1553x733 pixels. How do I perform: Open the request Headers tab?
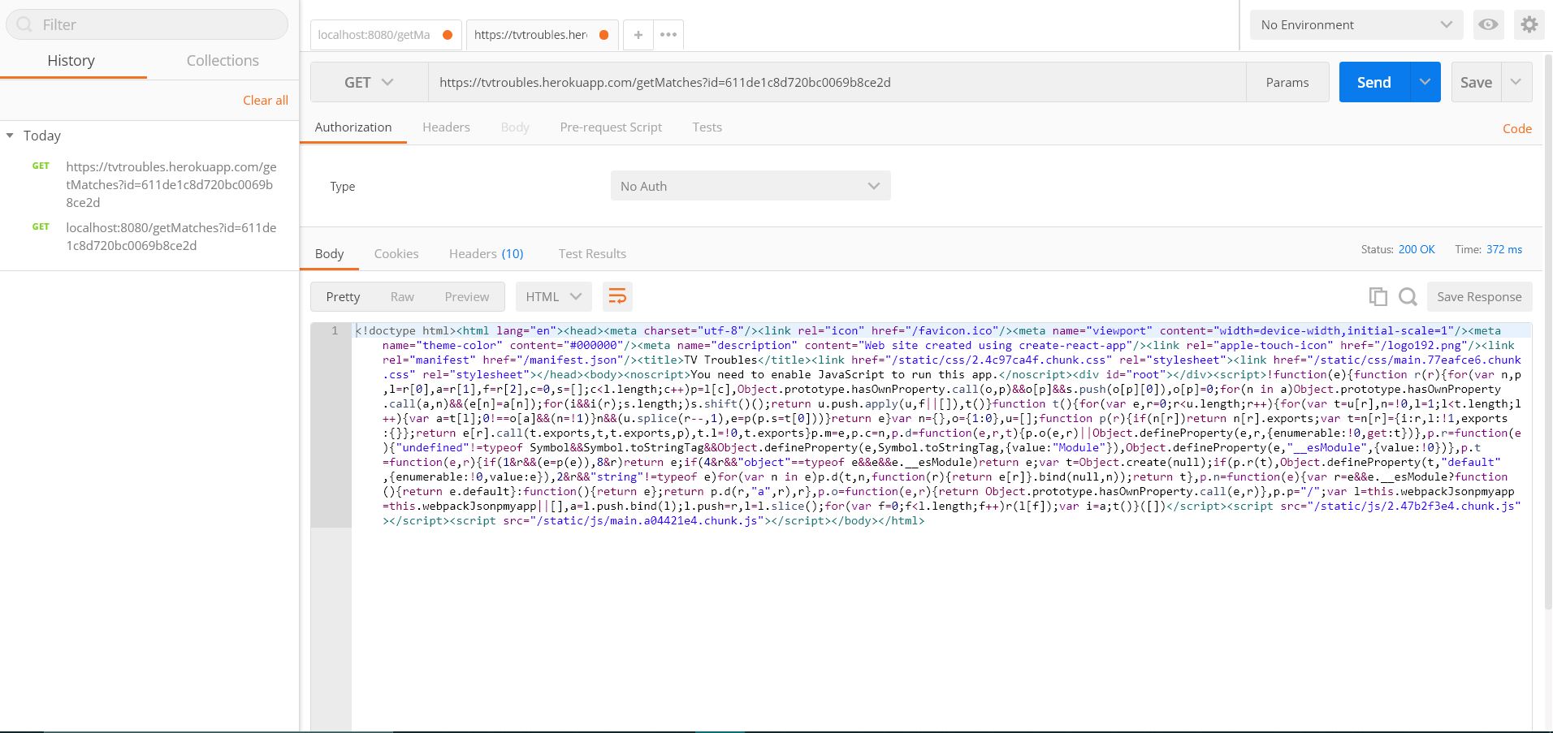tap(446, 127)
